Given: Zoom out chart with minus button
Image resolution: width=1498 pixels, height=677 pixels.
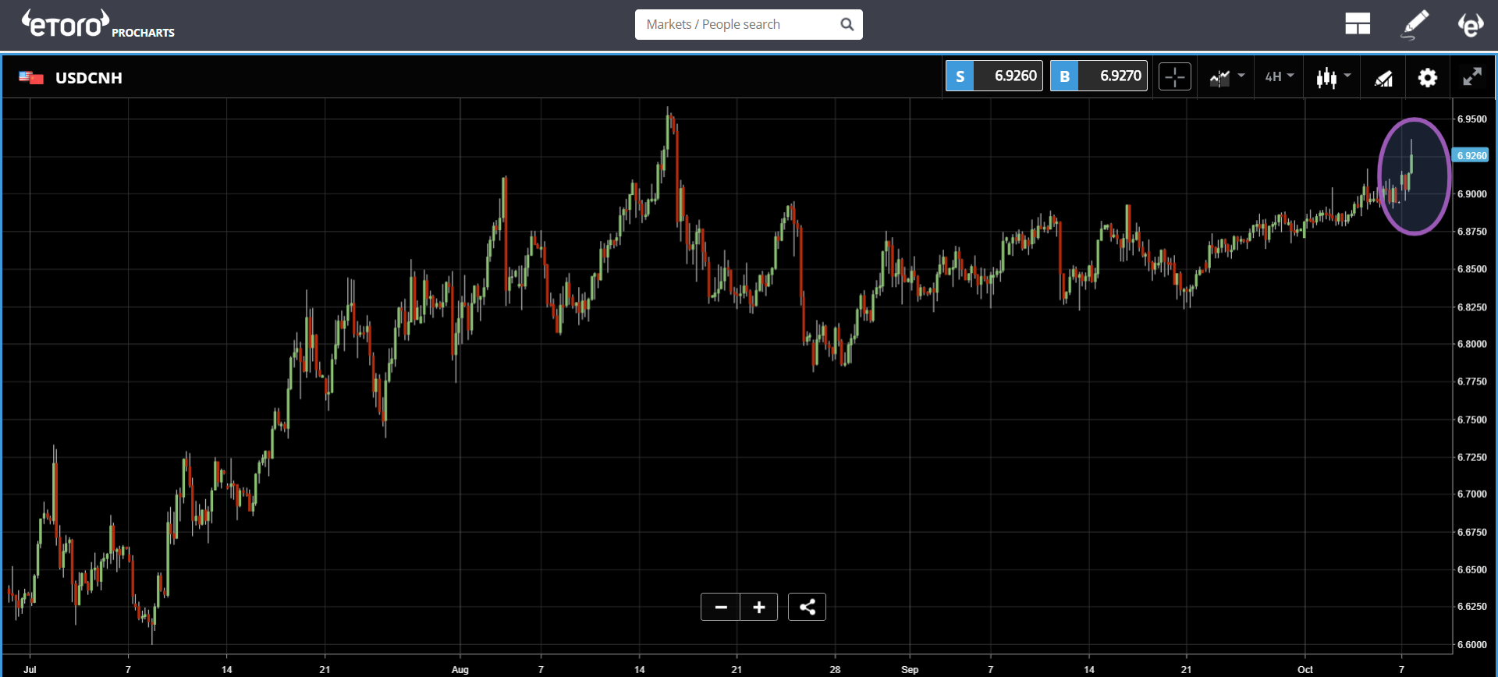Looking at the screenshot, I should 721,607.
